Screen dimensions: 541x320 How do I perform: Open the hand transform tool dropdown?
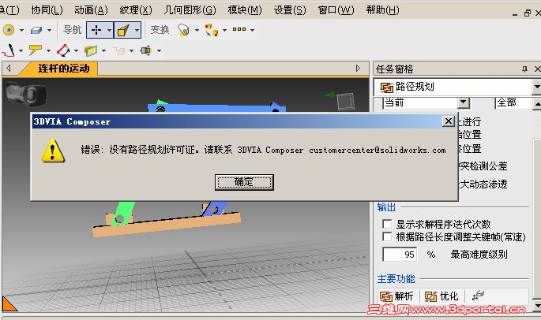click(197, 30)
